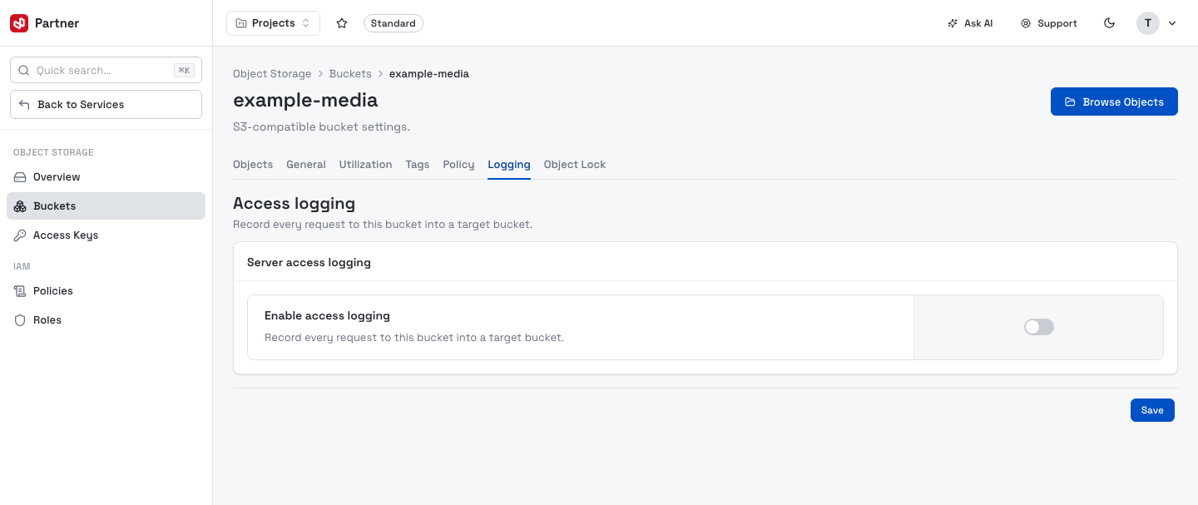Open Support help icon
Viewport: 1198px width, 505px height.
point(1026,23)
